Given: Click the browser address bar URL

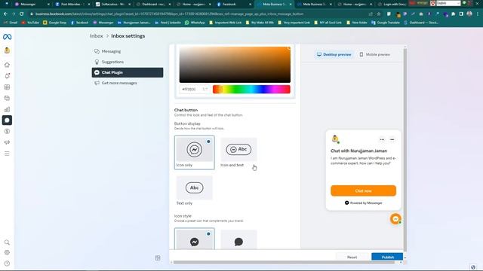Looking at the screenshot, I should 169,14.
